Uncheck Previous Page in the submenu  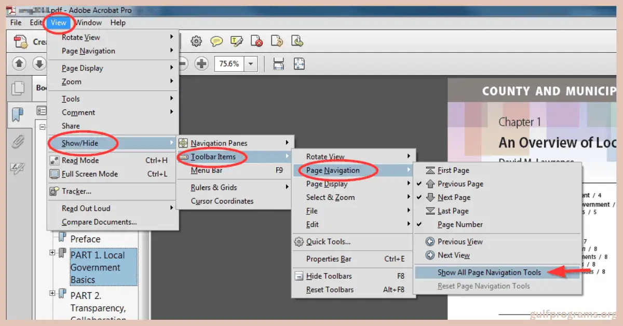tap(461, 184)
